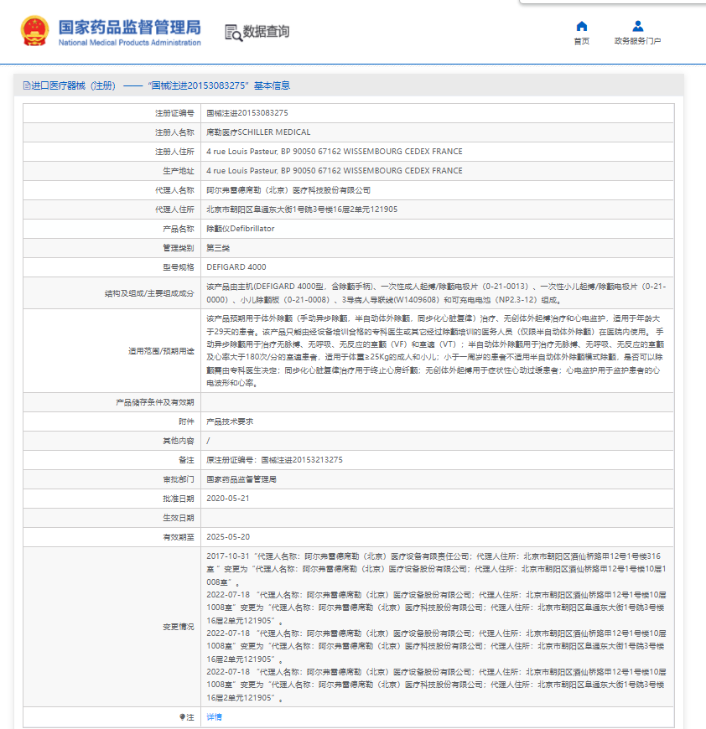
Task: Click the 国家药品监督管理局 title text
Action: tap(130, 27)
